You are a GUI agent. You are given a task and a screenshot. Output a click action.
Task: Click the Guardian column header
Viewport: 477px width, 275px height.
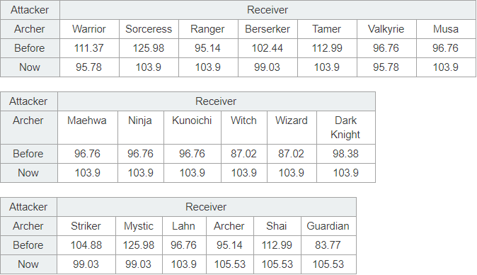click(x=328, y=226)
